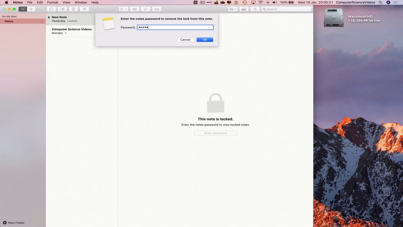
Task: Click the share toolbar icon
Action: tap(255, 9)
